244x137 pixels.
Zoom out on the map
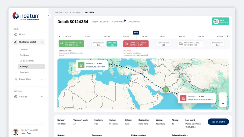(223, 104)
